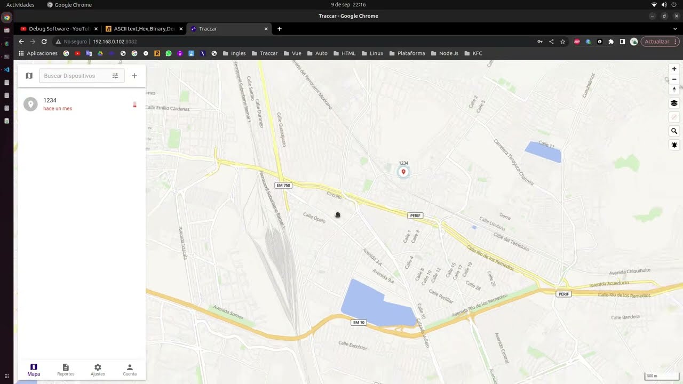Add a new device with plus button
Screen dimensions: 683x384
click(134, 76)
